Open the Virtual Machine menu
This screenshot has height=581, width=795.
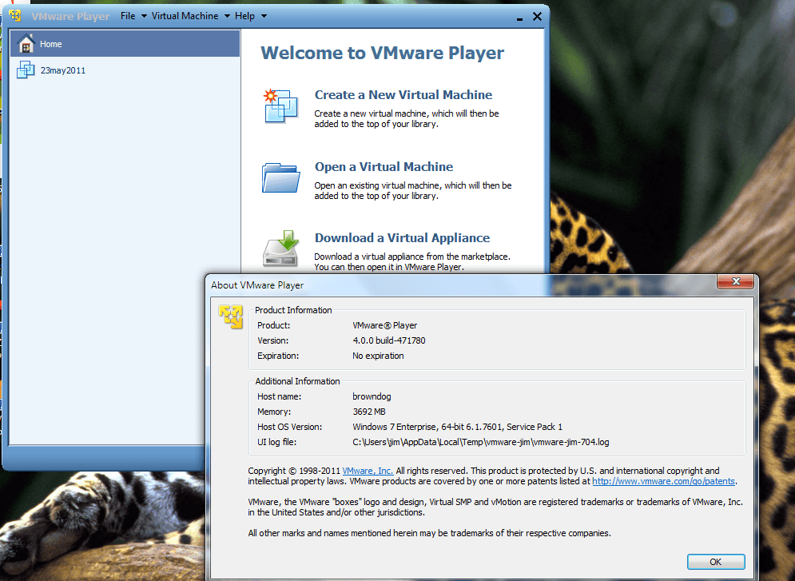[x=185, y=16]
